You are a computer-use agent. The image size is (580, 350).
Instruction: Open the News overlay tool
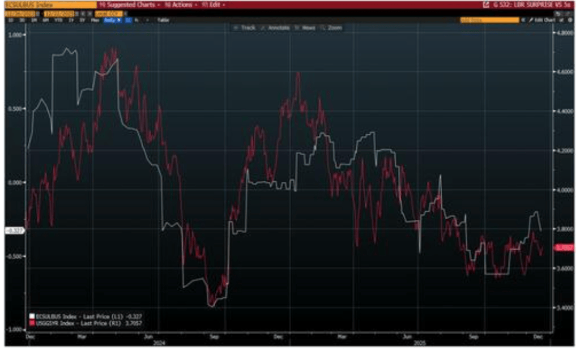pos(305,27)
